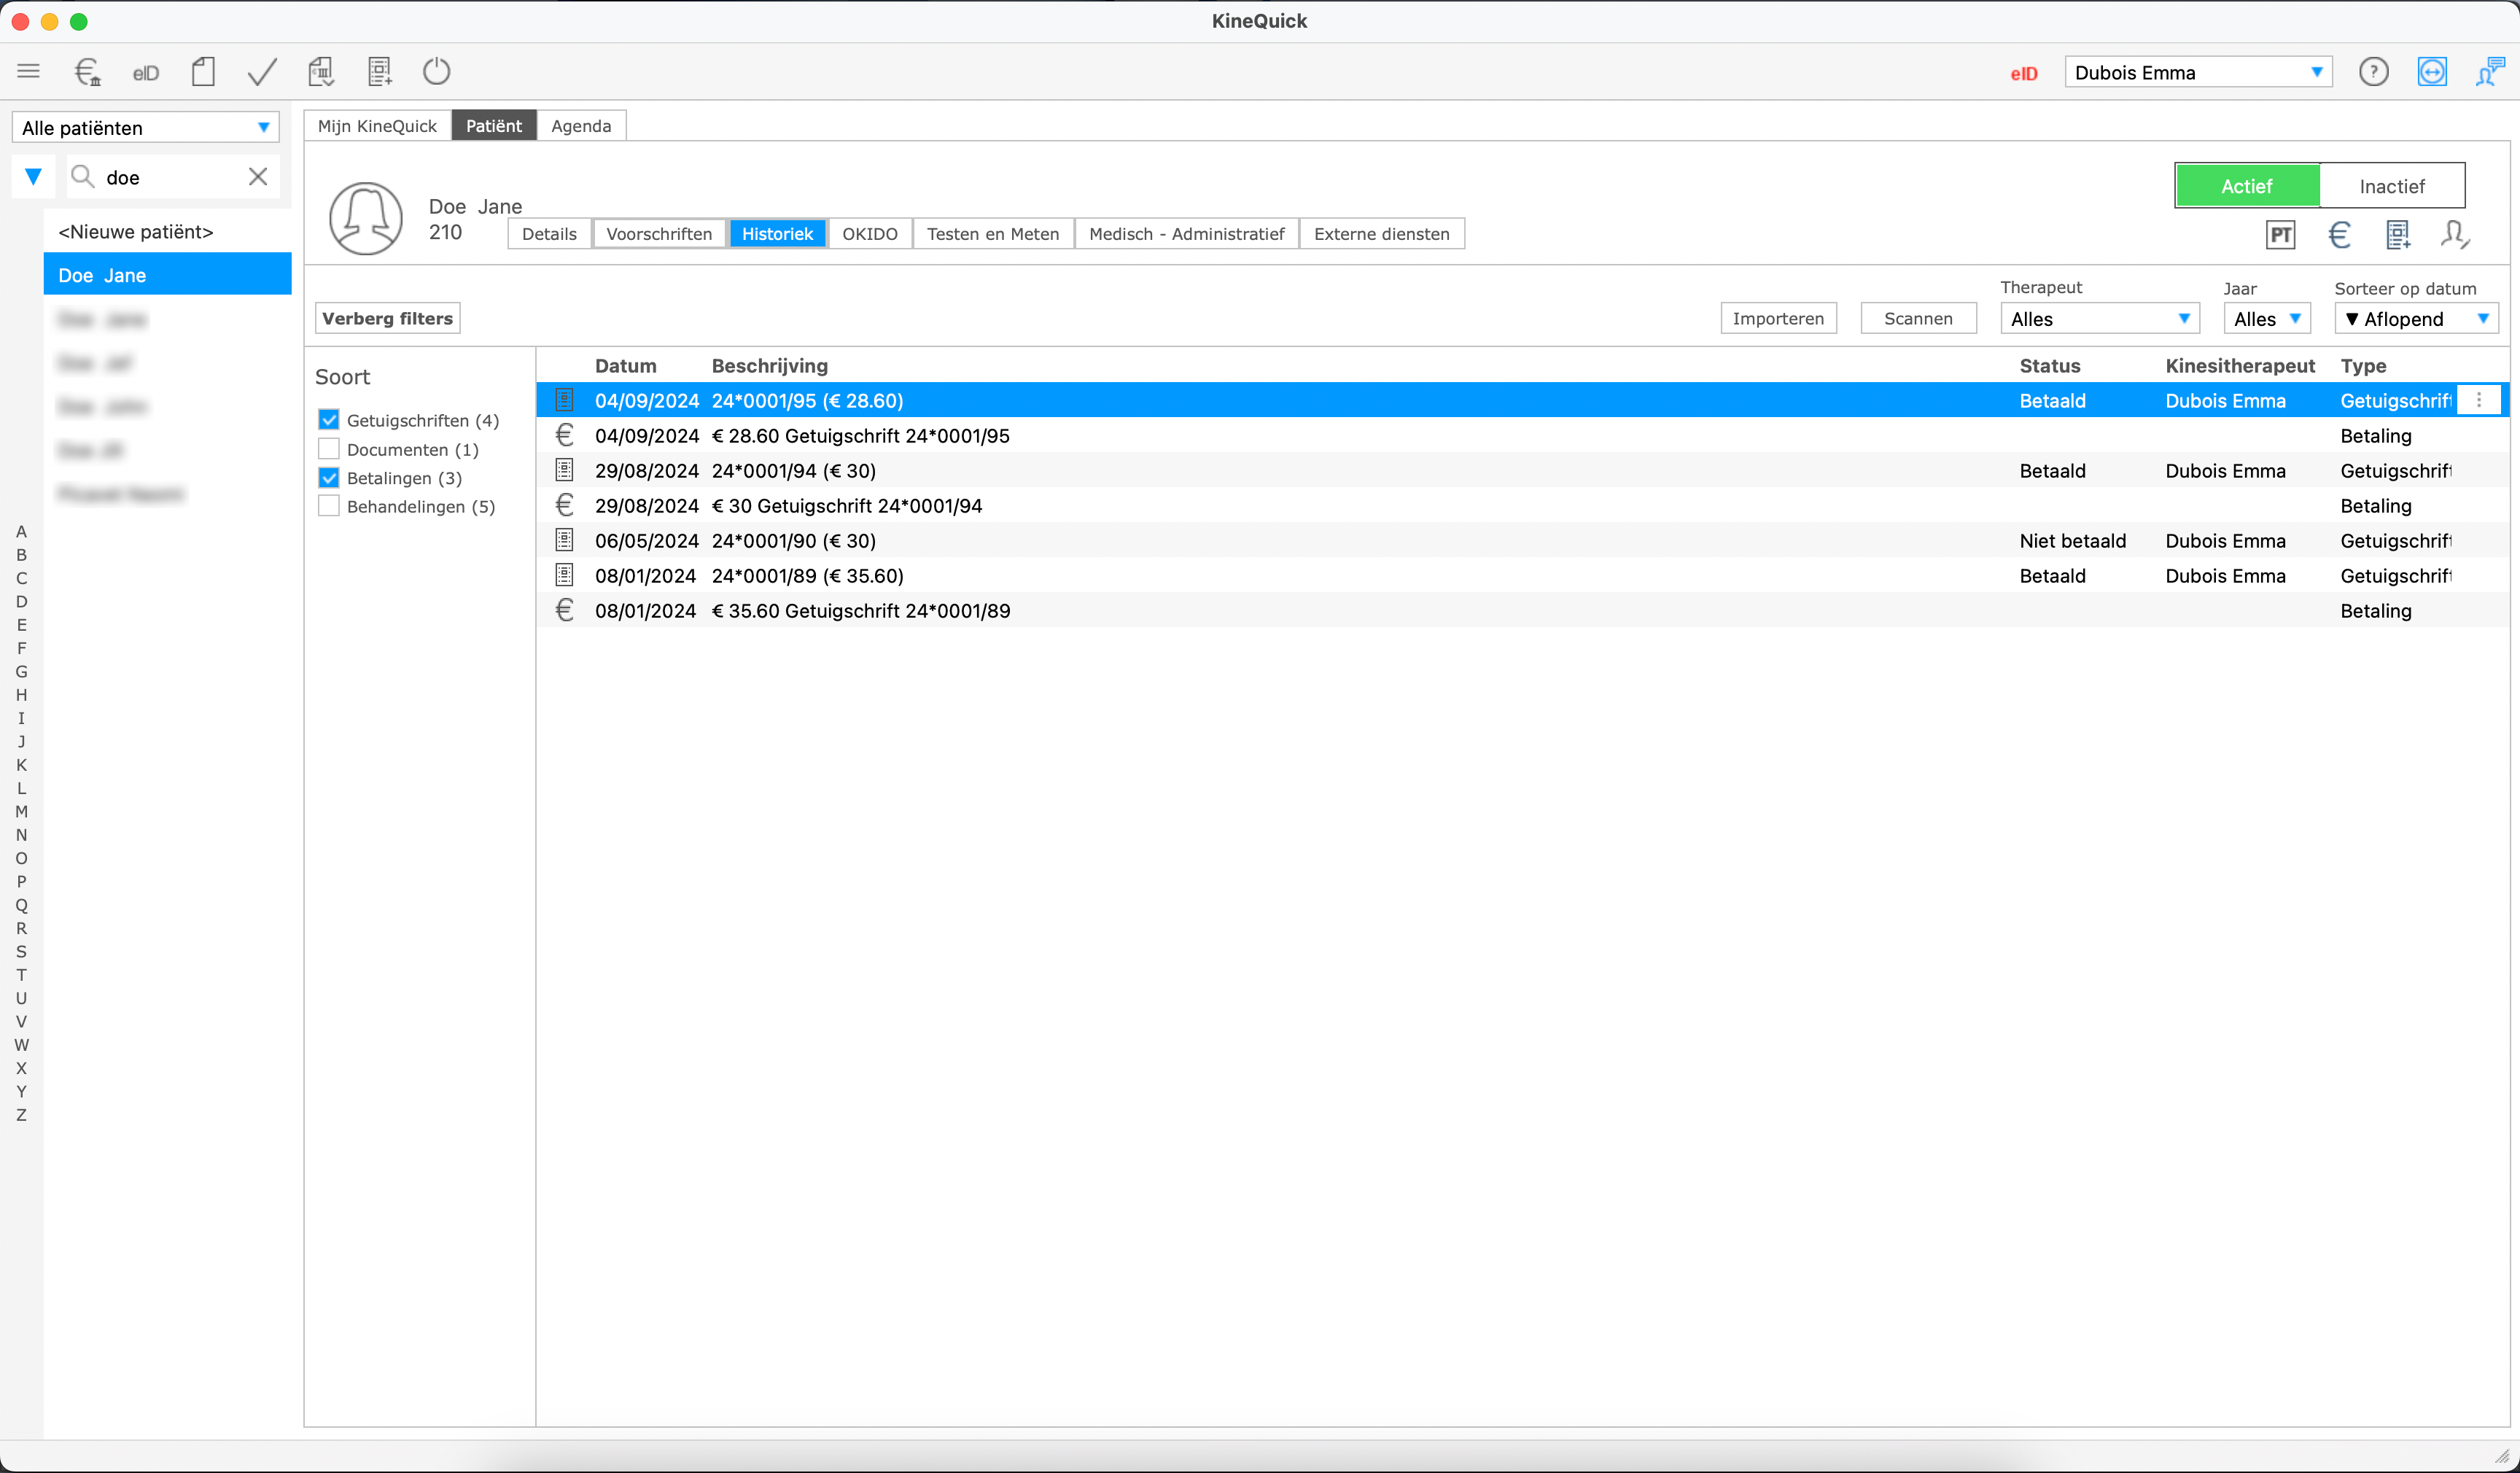Click the certificate icon of the 29/08/2024 Getuigschrift row
The image size is (2520, 1473).
pos(564,470)
